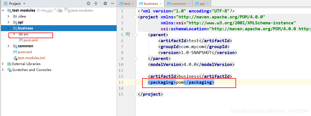Image resolution: width=311 pixels, height=116 pixels.
Task: Click the 'pom' packaging value text
Action: click(180, 82)
